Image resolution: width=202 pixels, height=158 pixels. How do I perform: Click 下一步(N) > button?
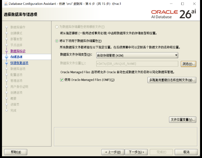pyautogui.click(x=136, y=152)
